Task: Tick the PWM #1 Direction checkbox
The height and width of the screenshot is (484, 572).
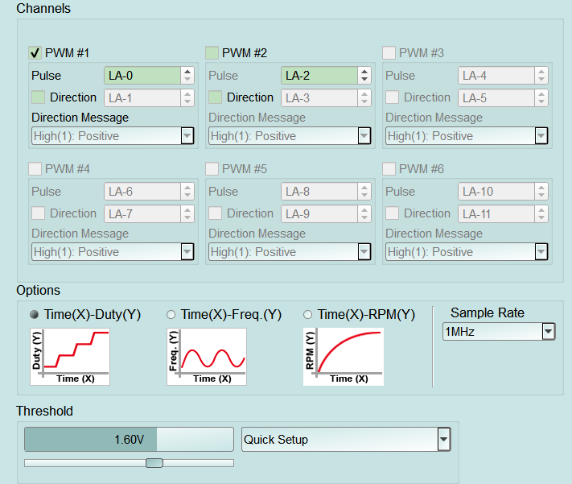Action: [39, 97]
